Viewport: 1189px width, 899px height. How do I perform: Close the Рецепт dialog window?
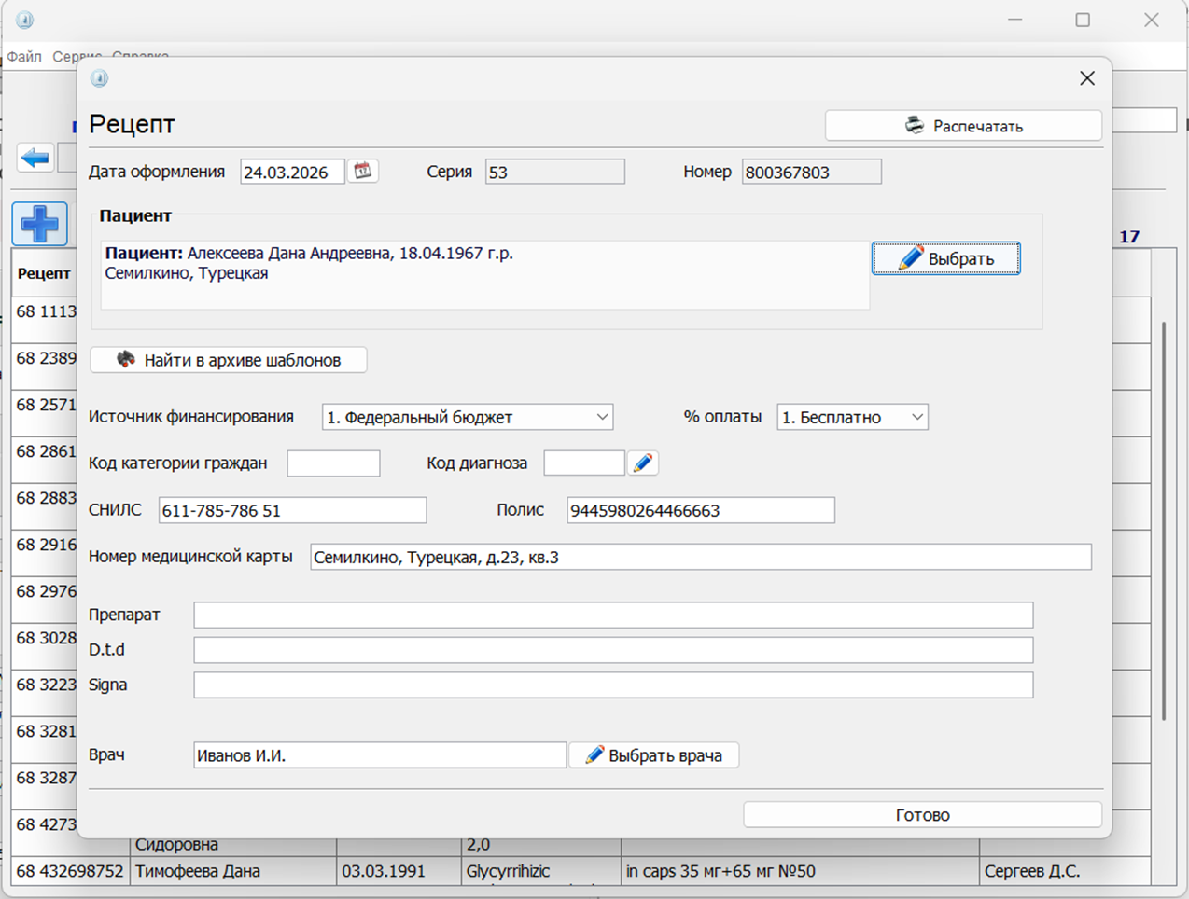pos(1086,78)
